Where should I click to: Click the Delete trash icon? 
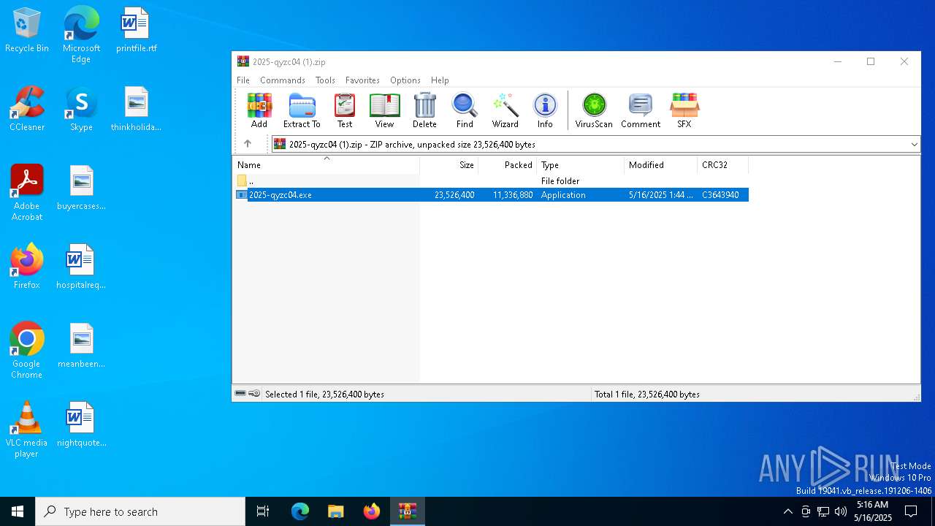pos(424,110)
